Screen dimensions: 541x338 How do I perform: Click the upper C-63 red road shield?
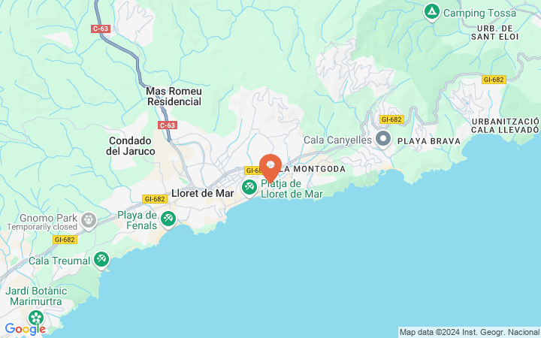(x=101, y=29)
